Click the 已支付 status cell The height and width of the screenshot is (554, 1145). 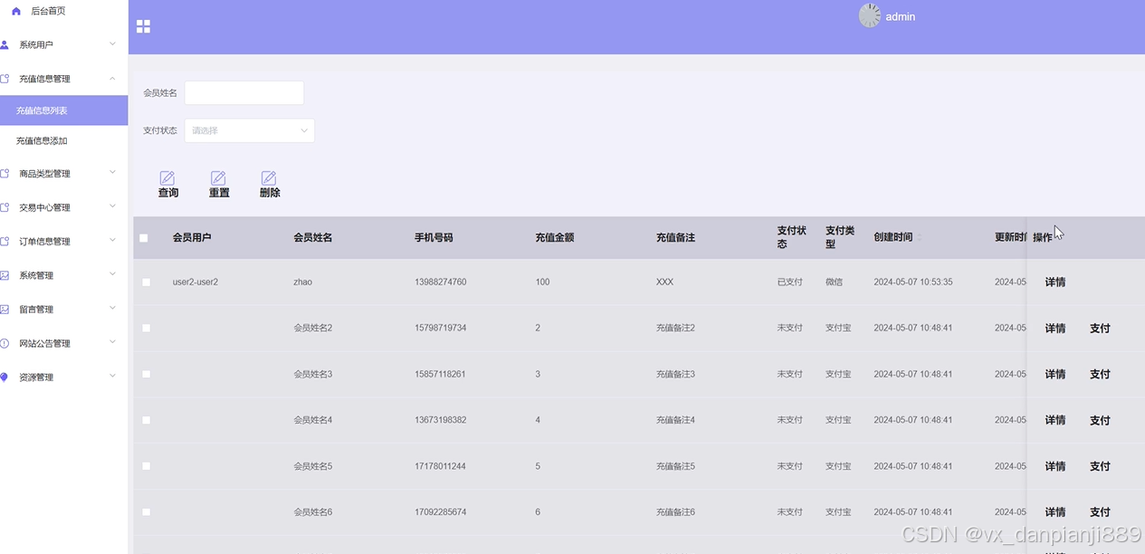pos(790,282)
